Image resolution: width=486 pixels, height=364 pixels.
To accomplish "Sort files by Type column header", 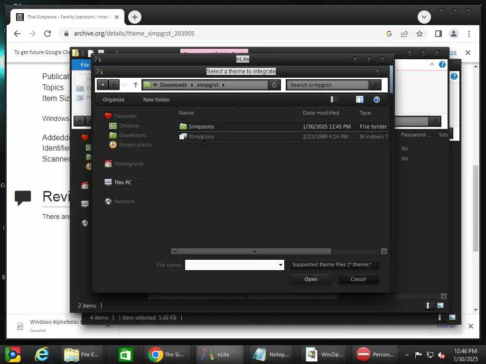I will (x=365, y=113).
